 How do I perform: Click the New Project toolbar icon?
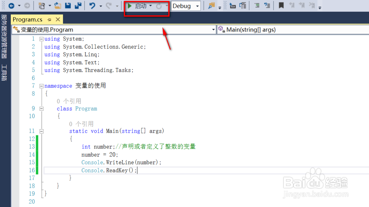click(42, 6)
